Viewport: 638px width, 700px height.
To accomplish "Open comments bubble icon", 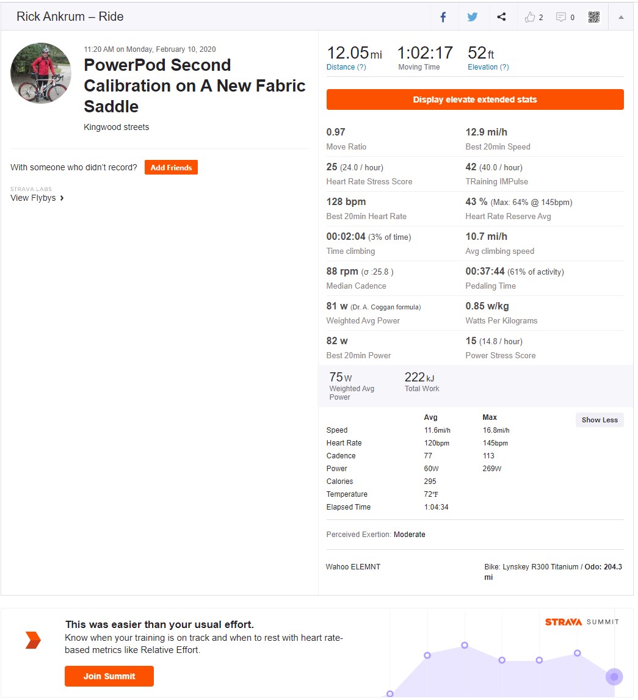I will [560, 17].
